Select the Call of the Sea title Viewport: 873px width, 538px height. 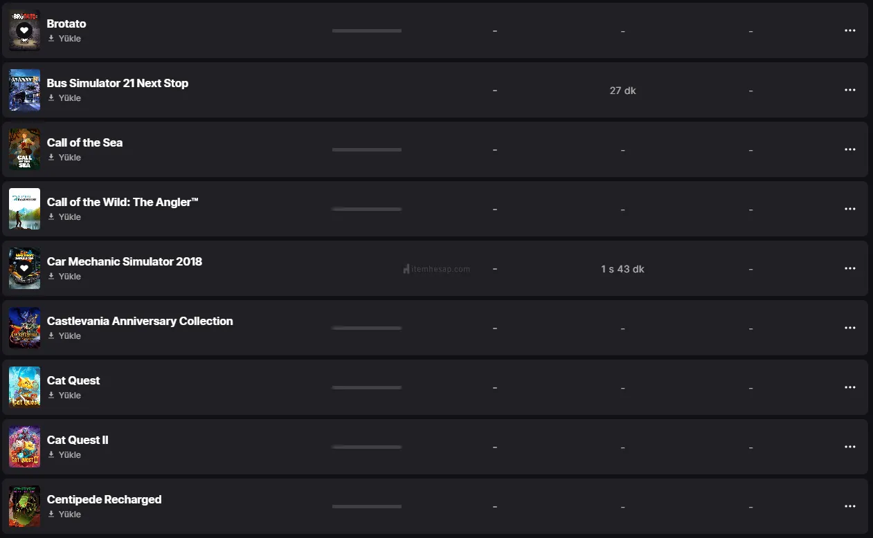tap(84, 142)
